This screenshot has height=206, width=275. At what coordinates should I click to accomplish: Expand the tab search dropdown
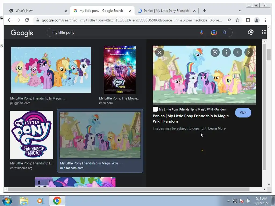pos(240,11)
